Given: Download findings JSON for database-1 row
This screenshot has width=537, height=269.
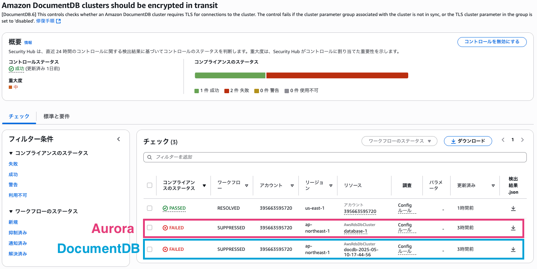Looking at the screenshot, I should click(513, 228).
